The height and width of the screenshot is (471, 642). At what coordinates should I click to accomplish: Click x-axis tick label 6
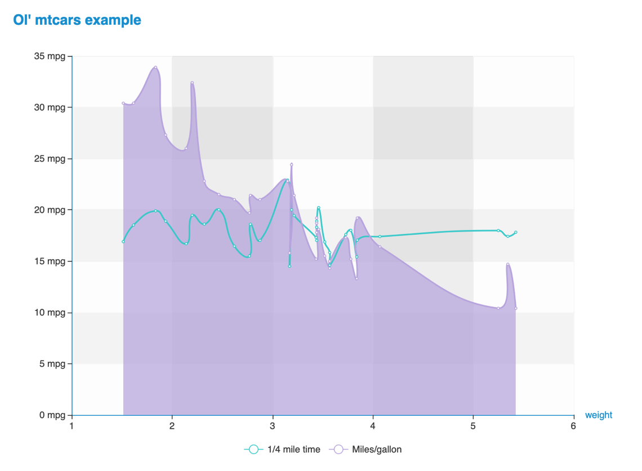point(573,426)
